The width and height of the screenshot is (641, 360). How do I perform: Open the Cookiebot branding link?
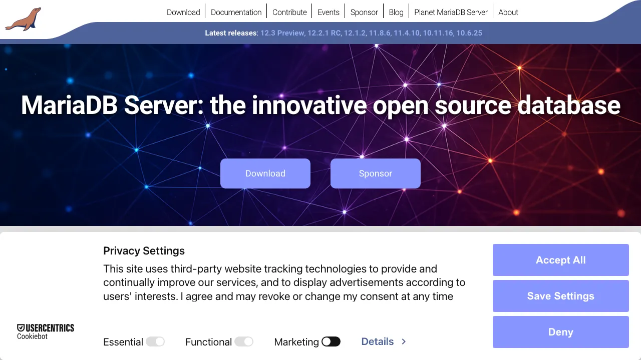click(32, 336)
